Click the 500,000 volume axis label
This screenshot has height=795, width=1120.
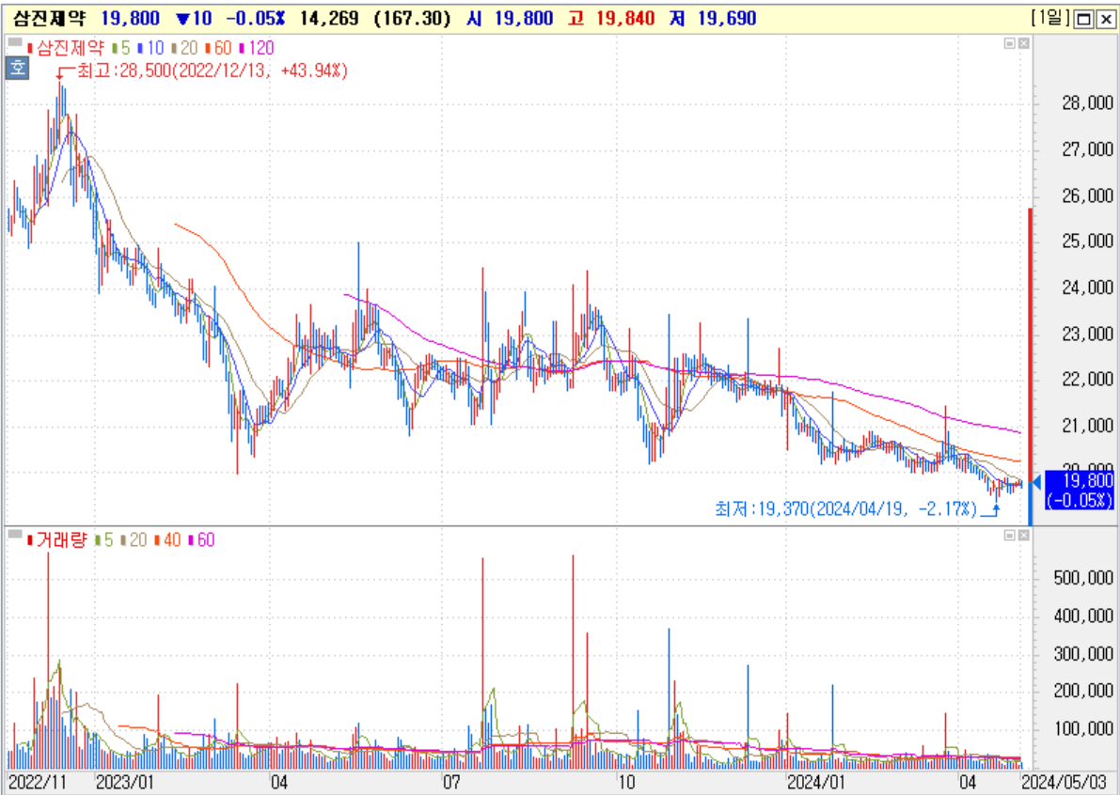[x=1083, y=578]
